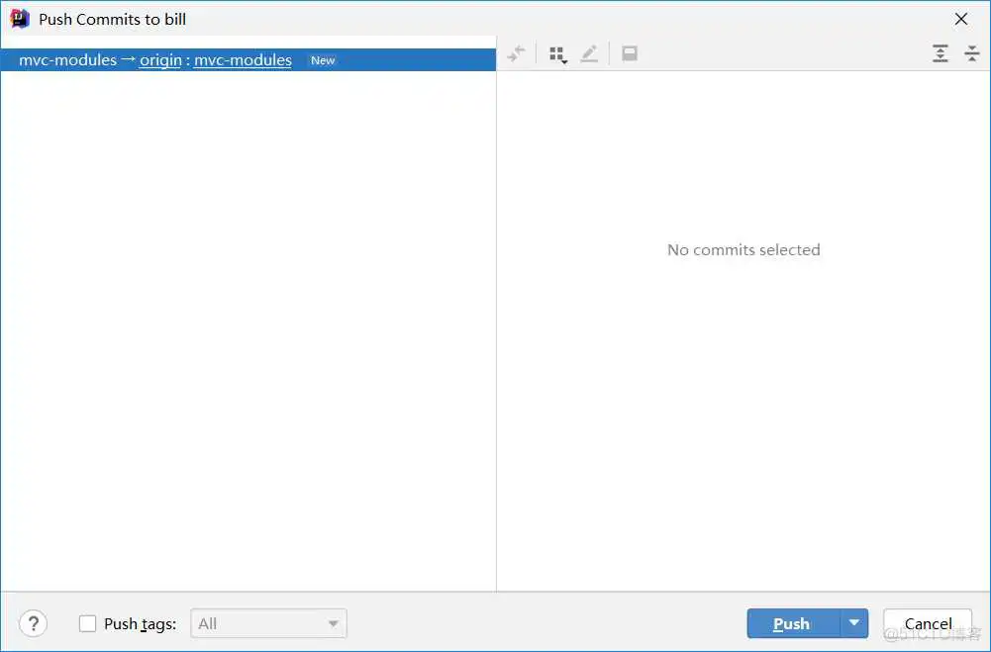Open the Group By grid icon menu
The height and width of the screenshot is (652, 991).
point(557,54)
